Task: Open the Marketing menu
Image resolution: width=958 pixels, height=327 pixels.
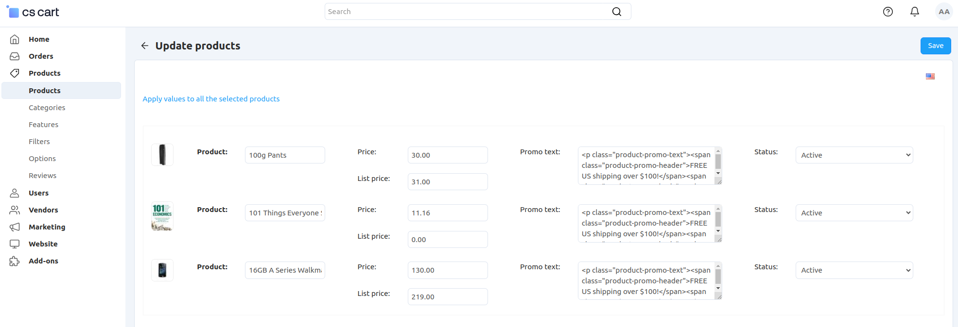Action: coord(47,227)
